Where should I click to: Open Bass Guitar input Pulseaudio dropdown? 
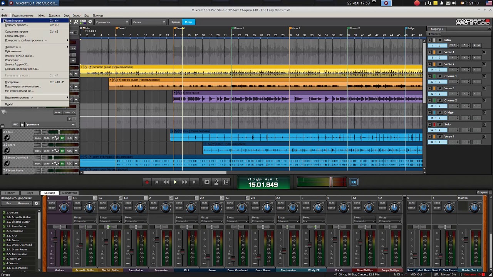[136, 221]
